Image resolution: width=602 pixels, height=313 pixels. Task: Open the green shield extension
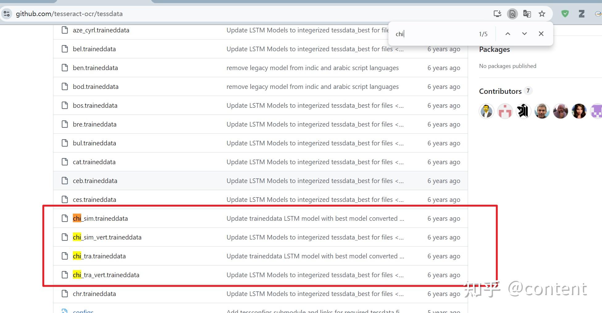(x=565, y=14)
